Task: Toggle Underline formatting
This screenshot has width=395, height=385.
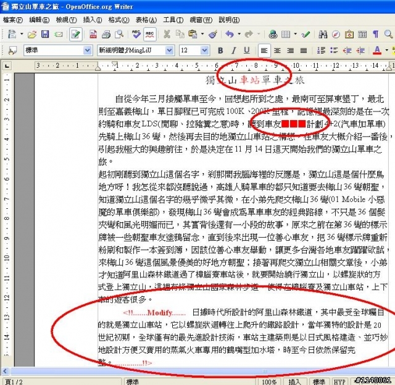Action: 247,51
